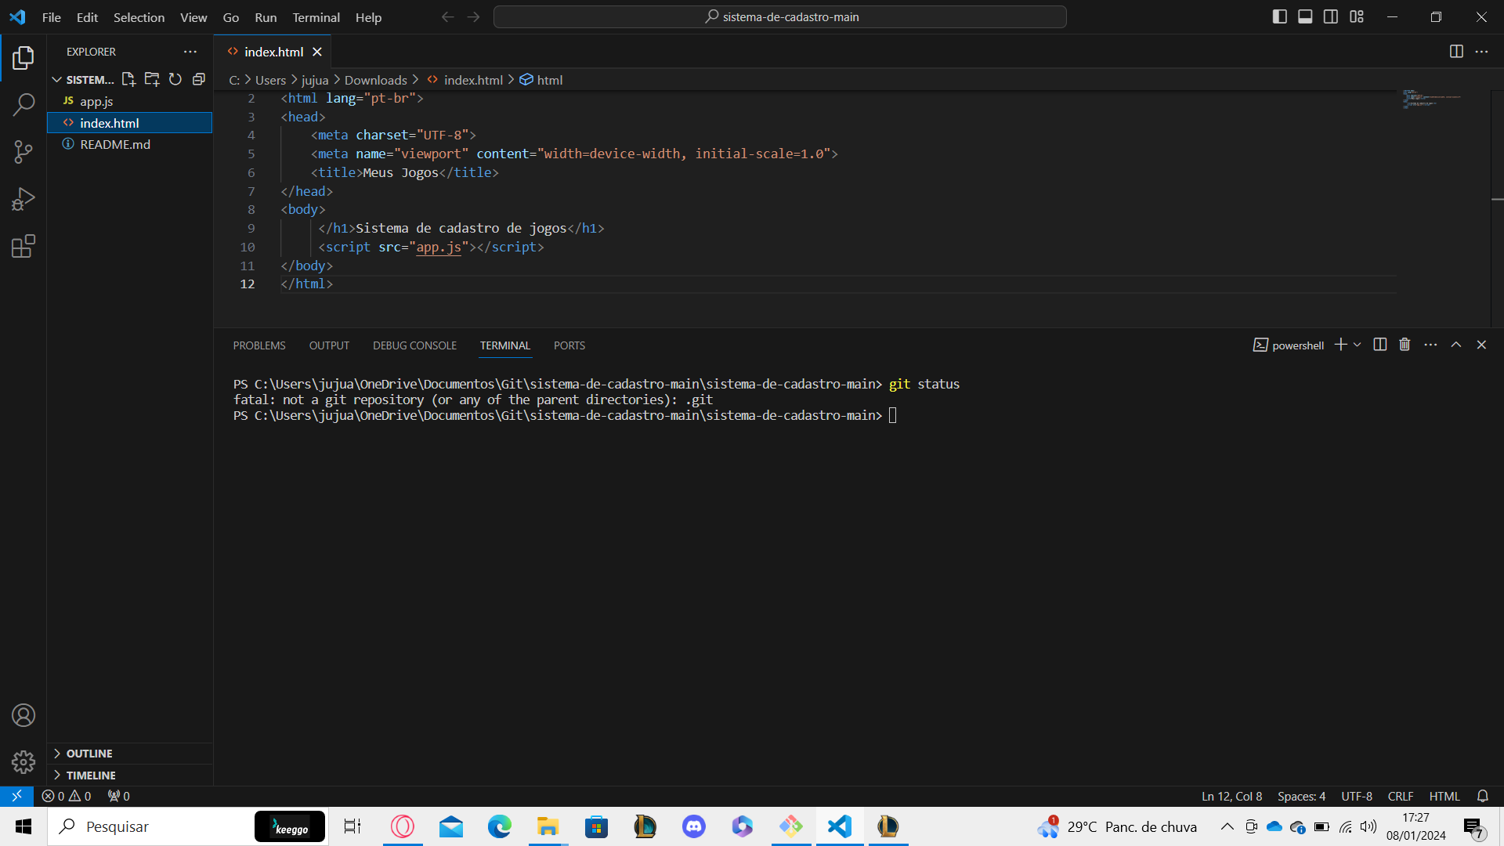
Task: Go back in navigation history
Action: (x=447, y=16)
